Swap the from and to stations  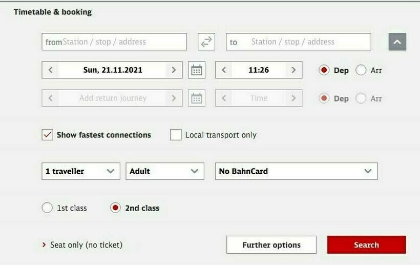(x=206, y=42)
